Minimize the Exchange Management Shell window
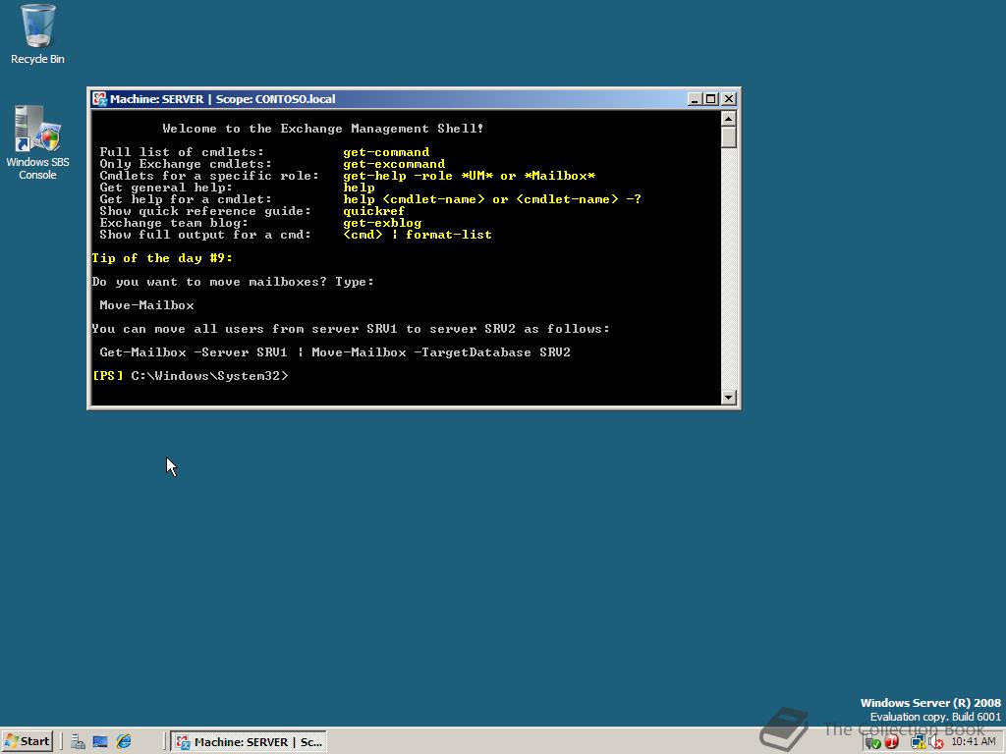This screenshot has width=1006, height=754. click(x=695, y=99)
